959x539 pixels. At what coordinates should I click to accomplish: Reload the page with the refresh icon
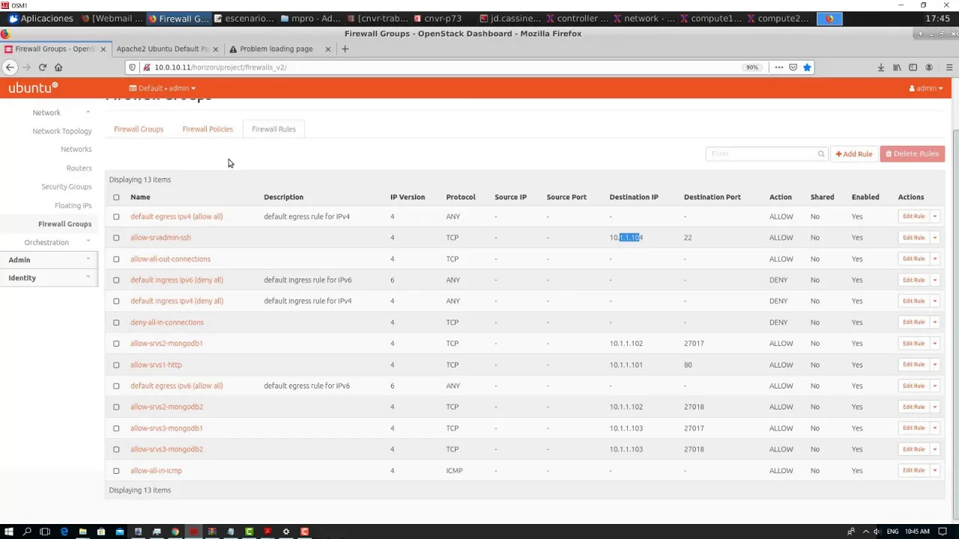click(x=43, y=67)
